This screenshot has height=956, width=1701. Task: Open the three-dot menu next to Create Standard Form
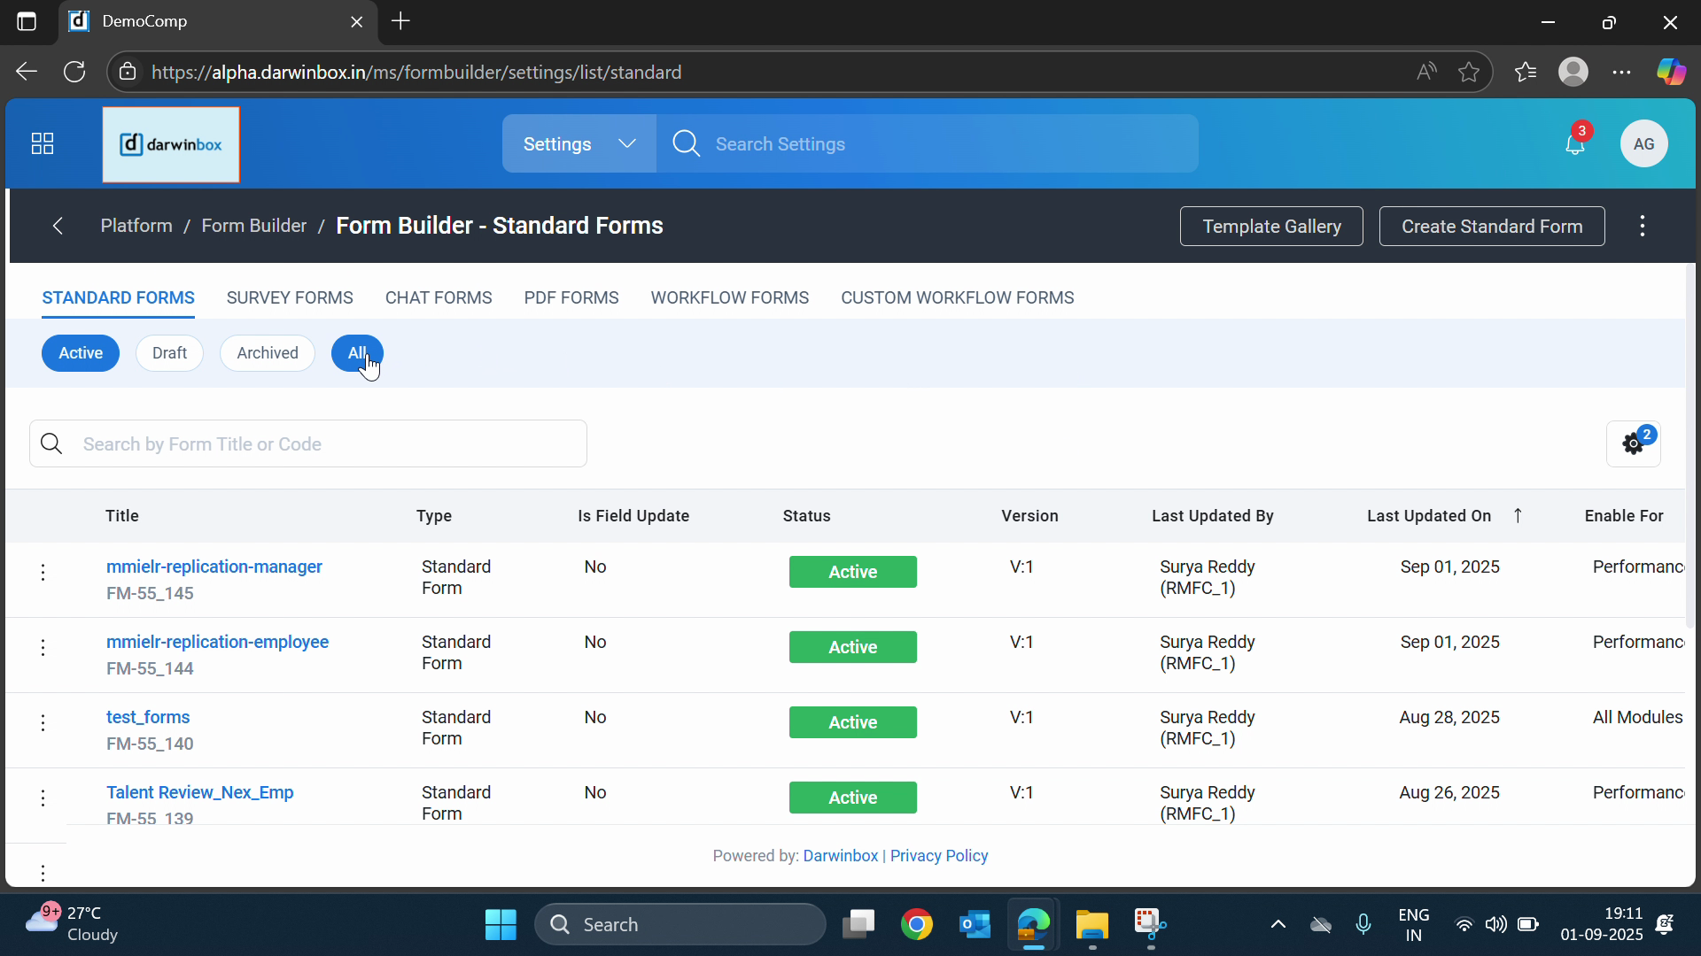pyautogui.click(x=1643, y=226)
